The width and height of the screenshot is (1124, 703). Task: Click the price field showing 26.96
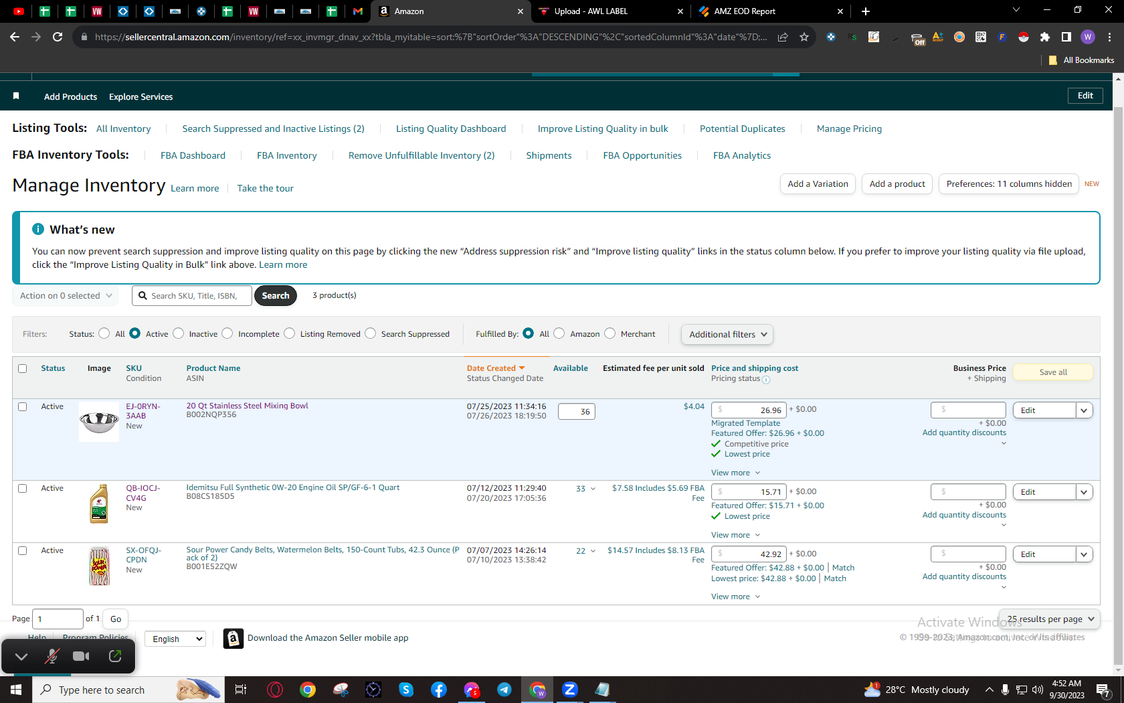(749, 410)
